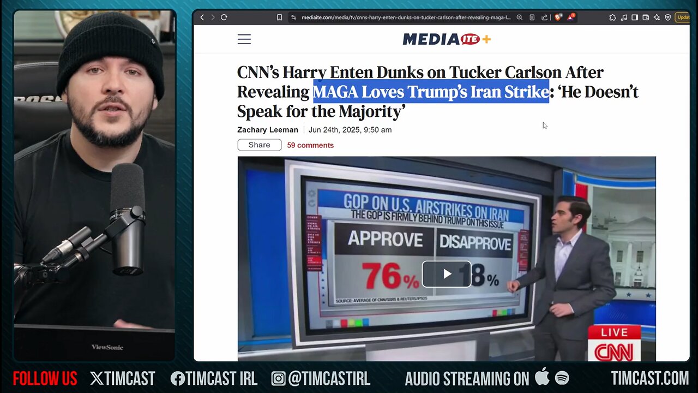The height and width of the screenshot is (393, 698).
Task: Reload the Mediaite page
Action: (x=224, y=17)
